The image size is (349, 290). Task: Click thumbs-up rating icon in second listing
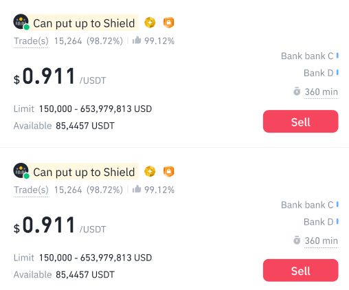[137, 189]
